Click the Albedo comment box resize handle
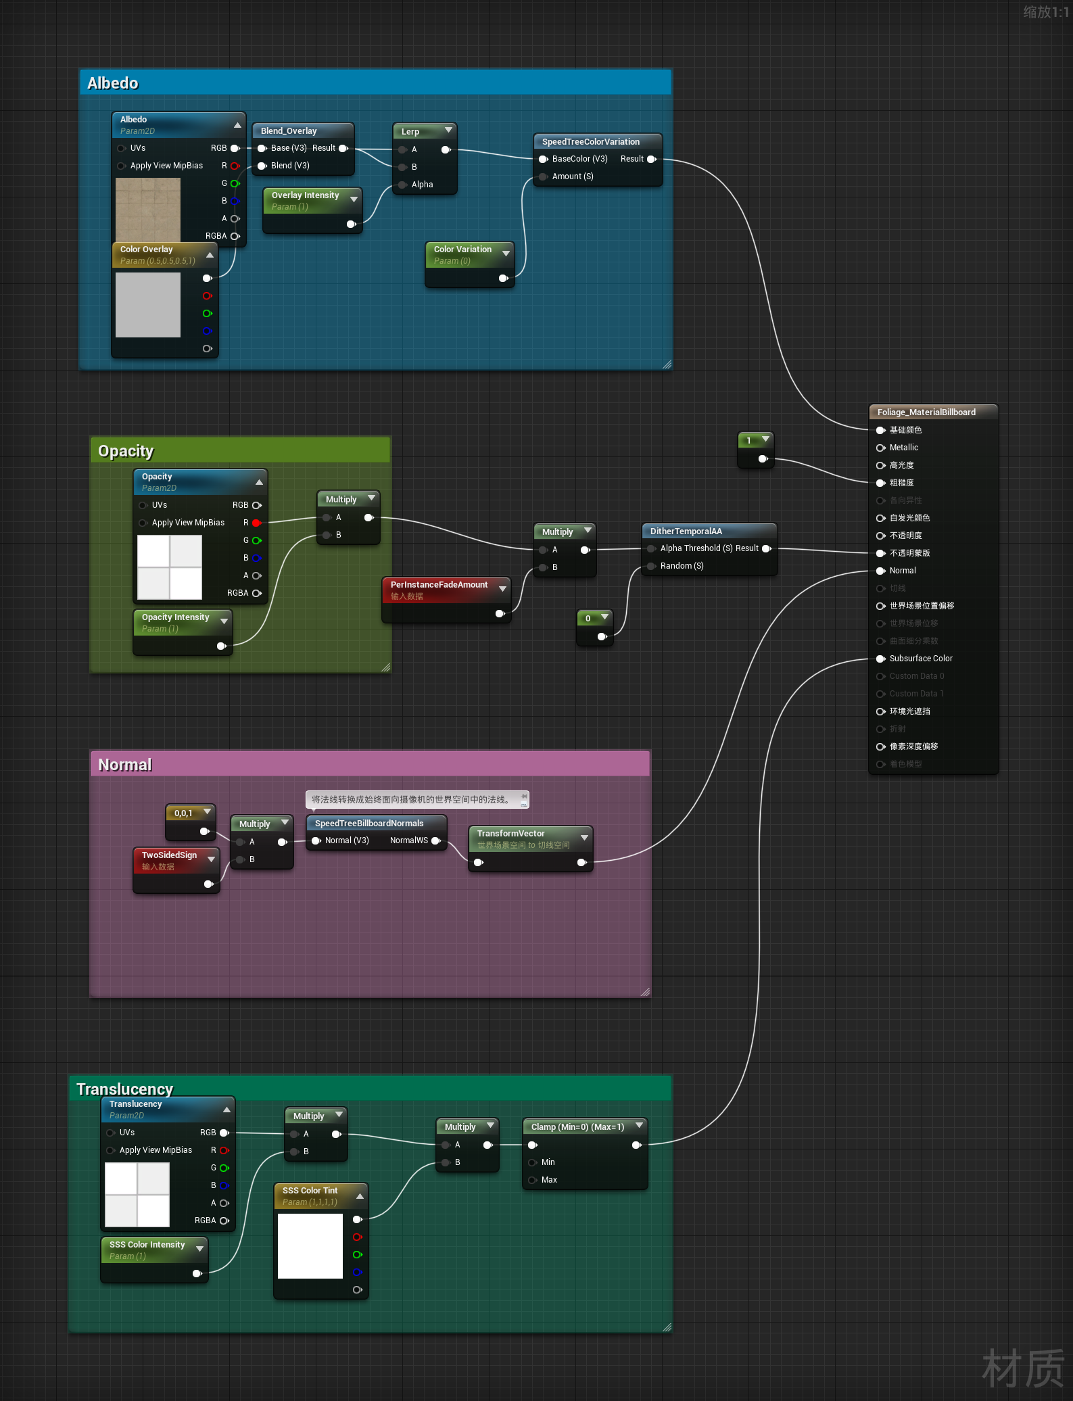The width and height of the screenshot is (1073, 1401). pyautogui.click(x=667, y=364)
